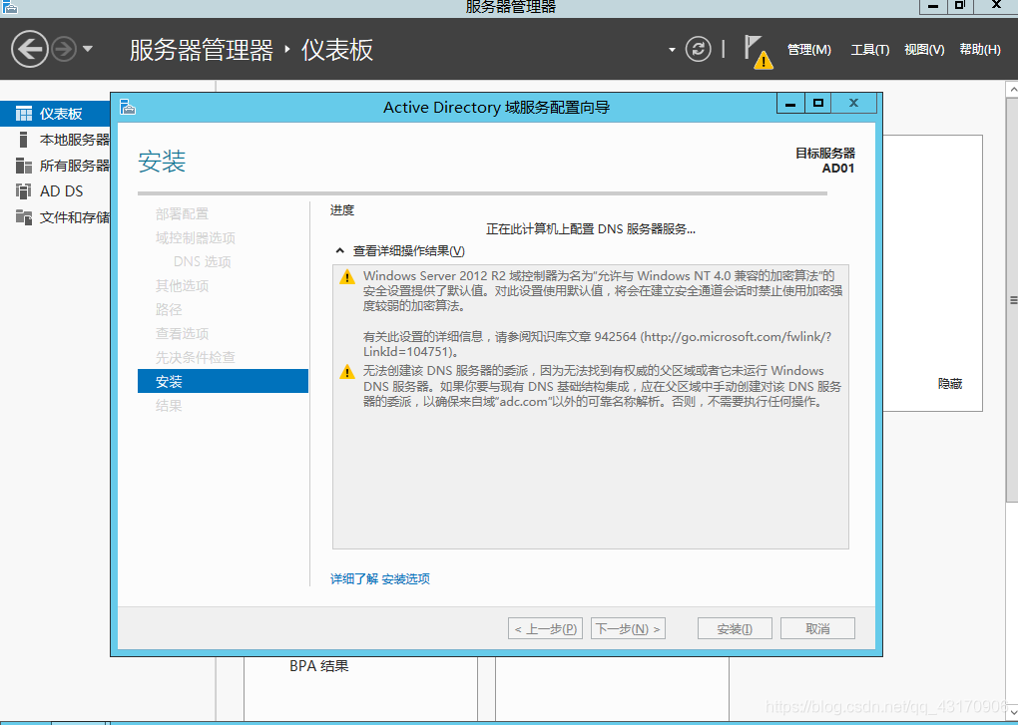Click the All Servers icon in sidebar
The width and height of the screenshot is (1018, 725).
tap(23, 166)
